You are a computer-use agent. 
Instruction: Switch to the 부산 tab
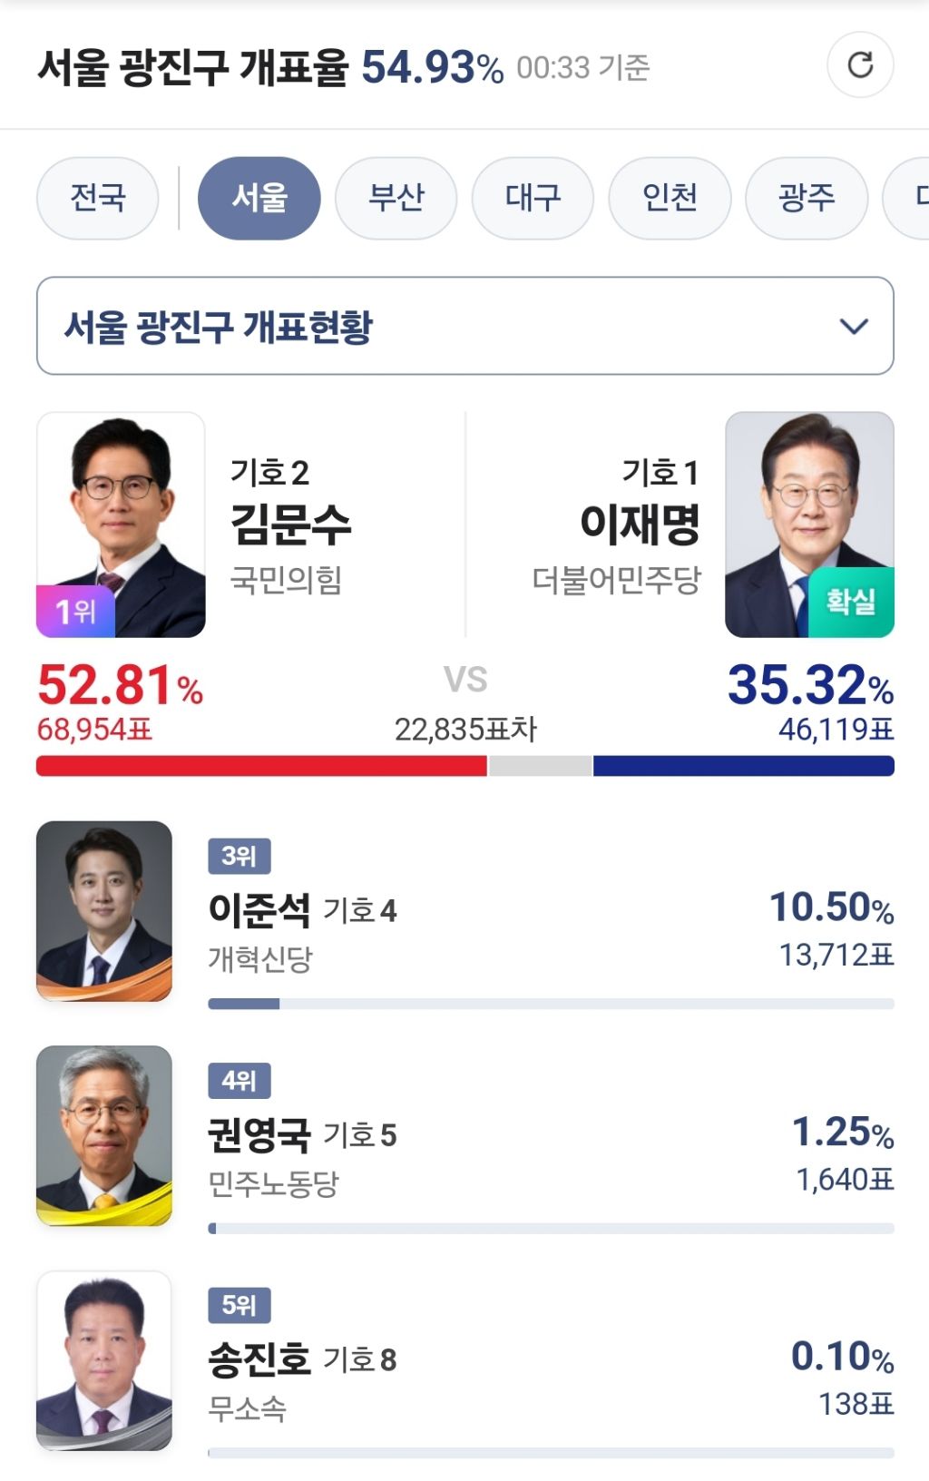[x=396, y=198]
